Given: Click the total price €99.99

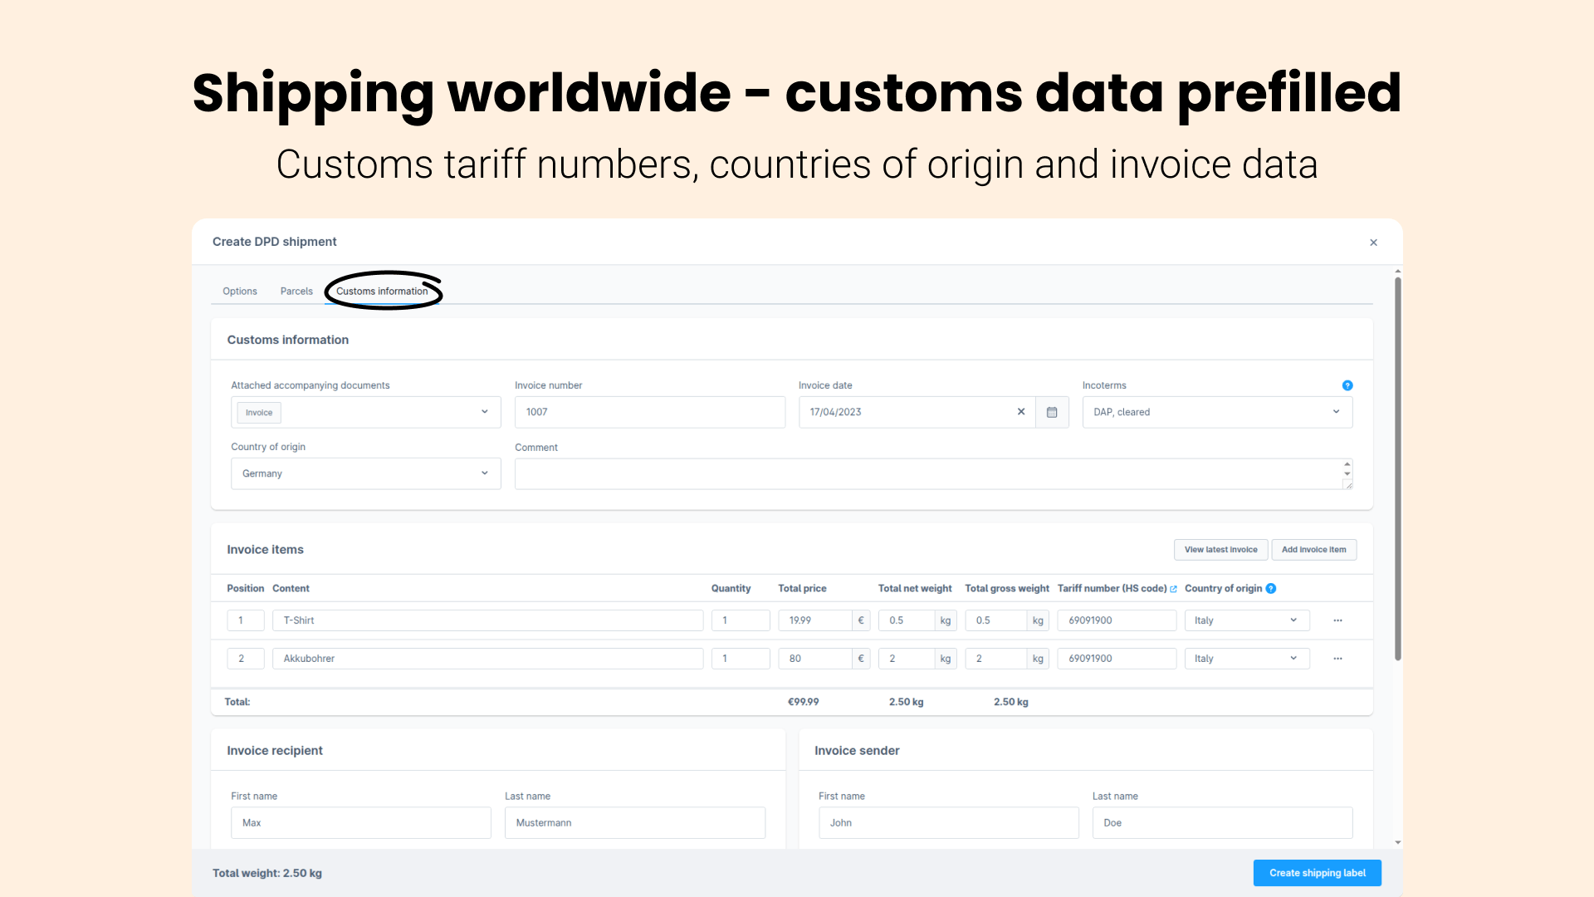Looking at the screenshot, I should (x=803, y=702).
